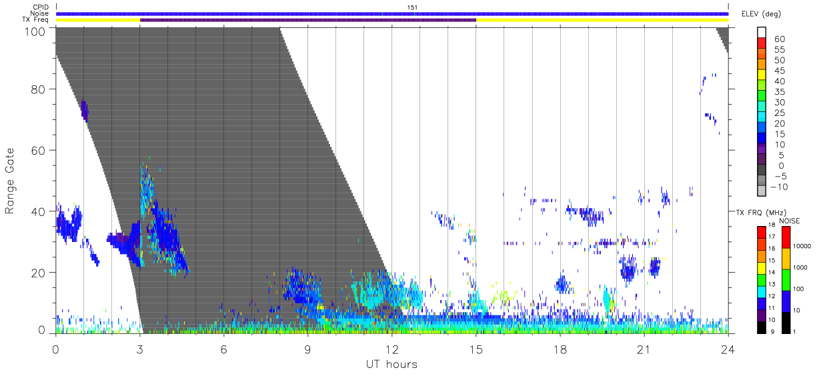This screenshot has height=378, width=819.
Task: Click the NOISE legend value '100'
Action: [x=798, y=289]
